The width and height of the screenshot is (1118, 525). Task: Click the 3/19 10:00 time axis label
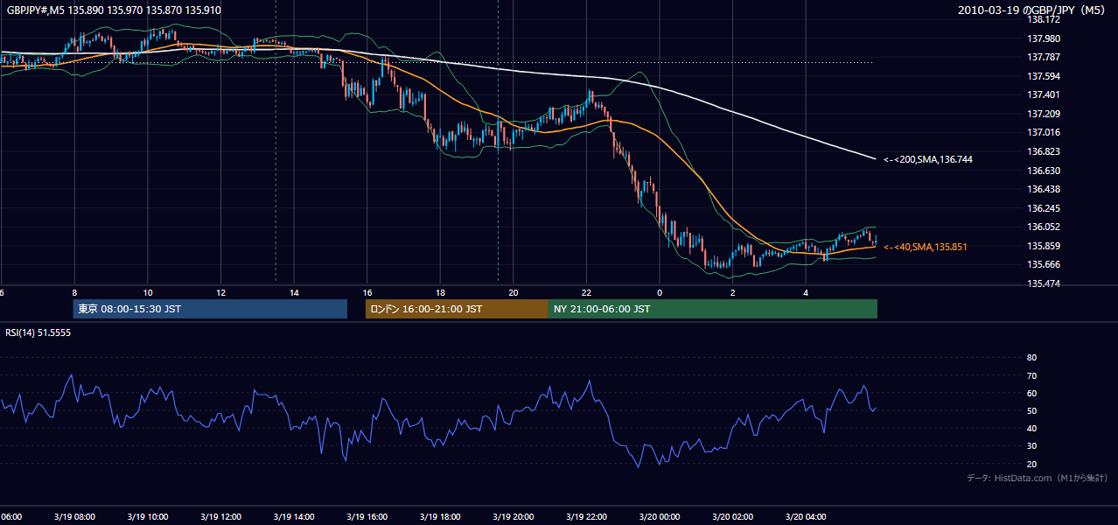coord(147,517)
